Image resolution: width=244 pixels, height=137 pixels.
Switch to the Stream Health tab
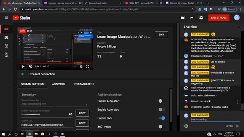[x=83, y=84]
